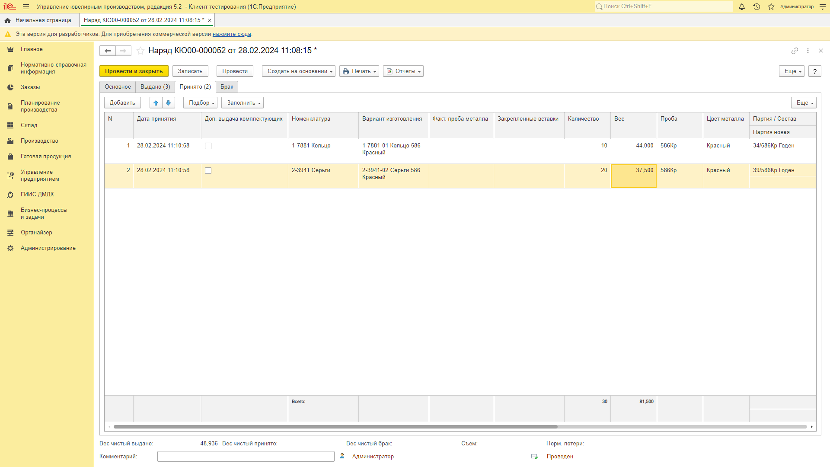
Task: Open Администратор user link
Action: (373, 457)
